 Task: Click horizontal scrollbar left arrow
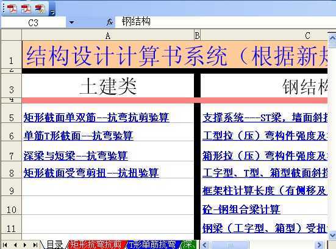[x=205, y=245]
